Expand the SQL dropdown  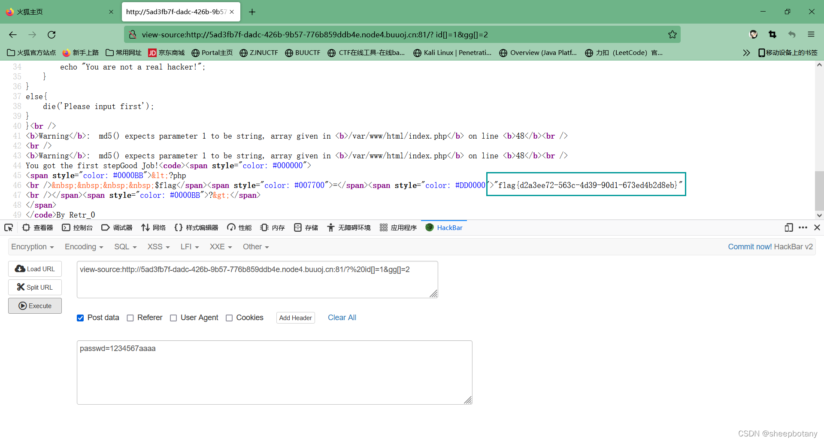point(125,247)
